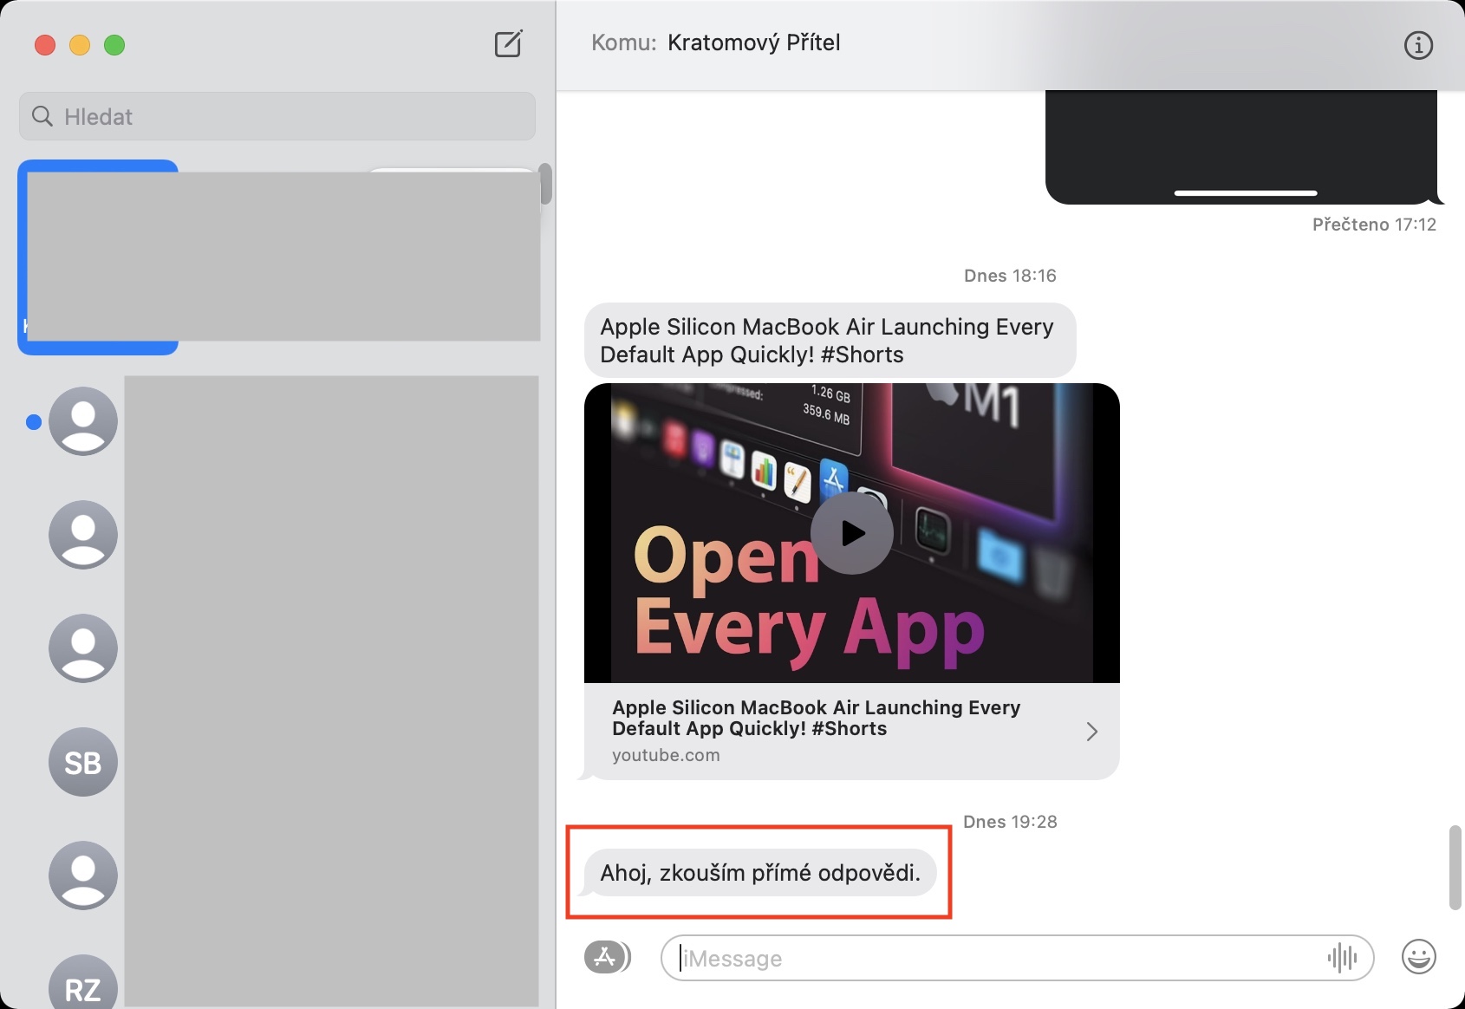The width and height of the screenshot is (1465, 1009).
Task: Zoom the Messages window with green button
Action: tap(114, 45)
